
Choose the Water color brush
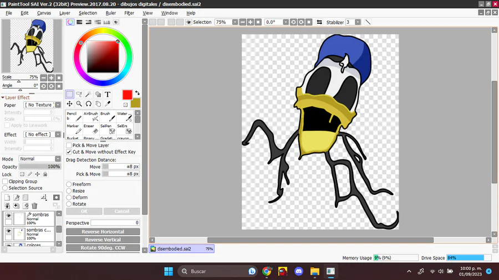(124, 116)
